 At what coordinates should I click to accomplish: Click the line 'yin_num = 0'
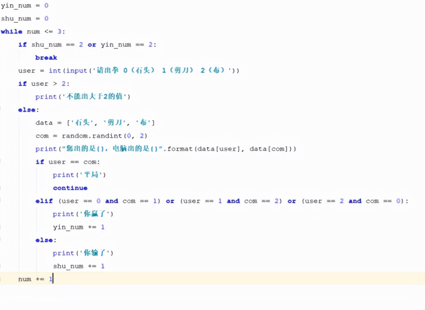tap(25, 5)
